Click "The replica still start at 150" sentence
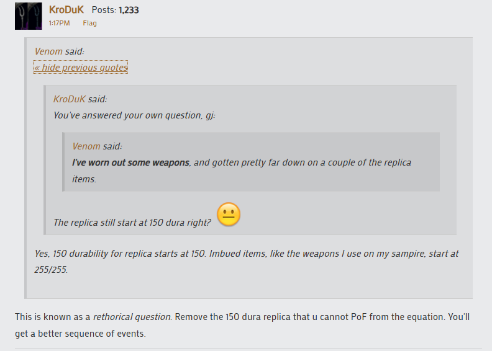Screen dimensions: 492x351 (x=132, y=223)
